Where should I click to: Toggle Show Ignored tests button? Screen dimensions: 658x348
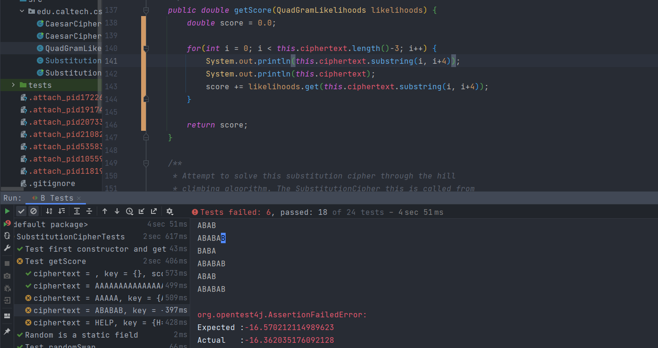pos(33,212)
